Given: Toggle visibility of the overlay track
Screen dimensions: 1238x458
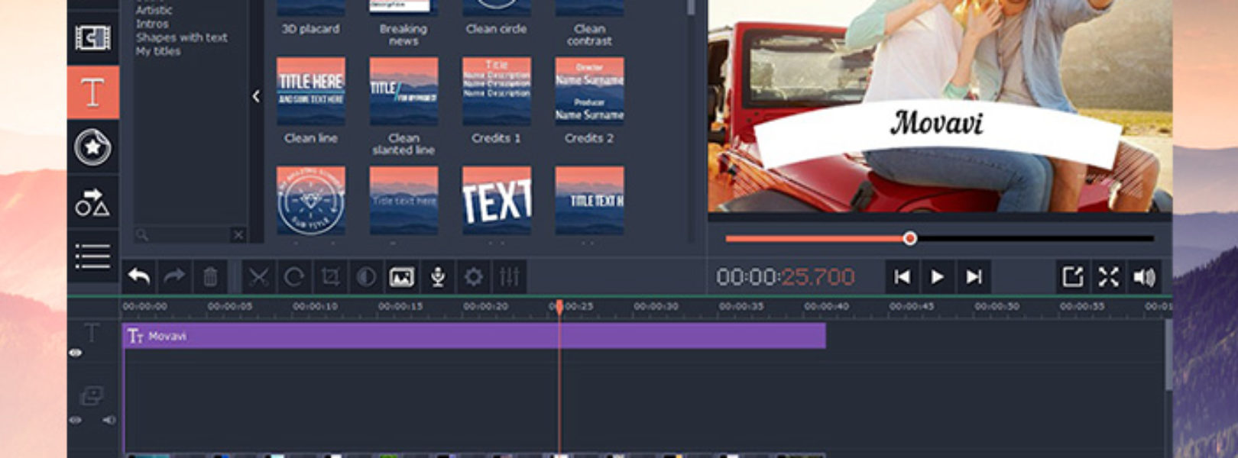Looking at the screenshot, I should tap(75, 420).
